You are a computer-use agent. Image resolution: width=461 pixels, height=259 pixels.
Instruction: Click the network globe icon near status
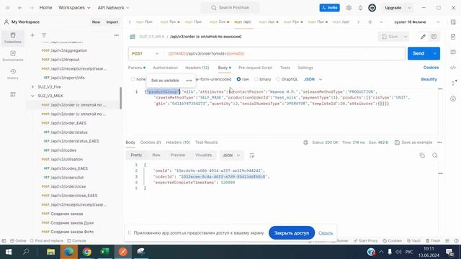click(305, 142)
